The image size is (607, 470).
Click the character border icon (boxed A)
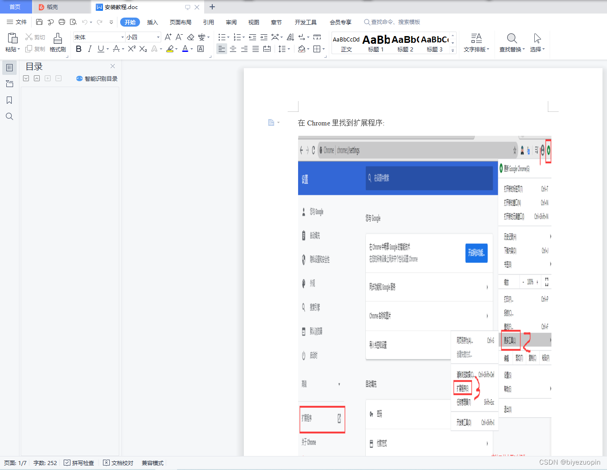coord(201,49)
